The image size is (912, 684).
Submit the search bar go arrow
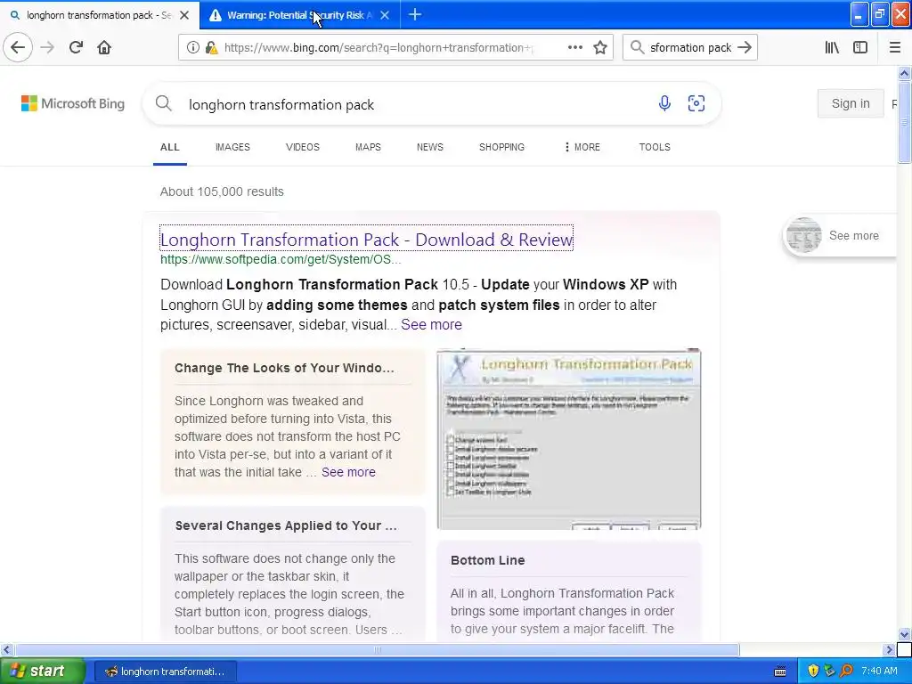coord(745,48)
